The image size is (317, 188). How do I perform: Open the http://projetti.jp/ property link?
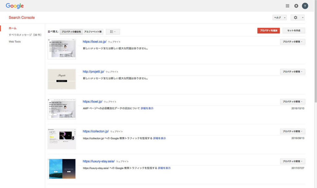click(x=93, y=72)
